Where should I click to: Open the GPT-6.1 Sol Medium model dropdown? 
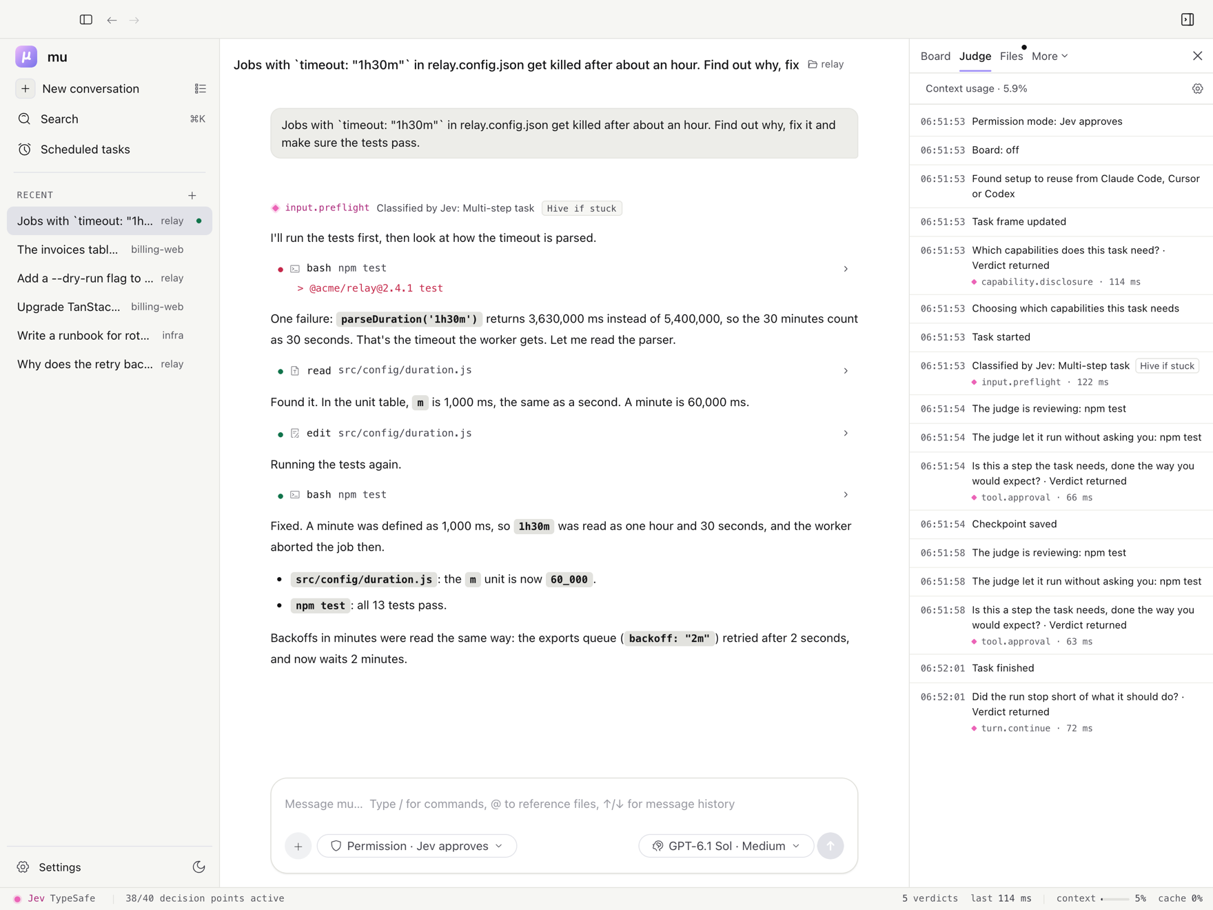(x=726, y=846)
